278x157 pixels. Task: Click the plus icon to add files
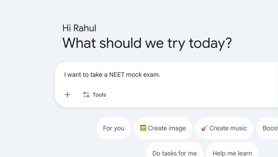[67, 95]
